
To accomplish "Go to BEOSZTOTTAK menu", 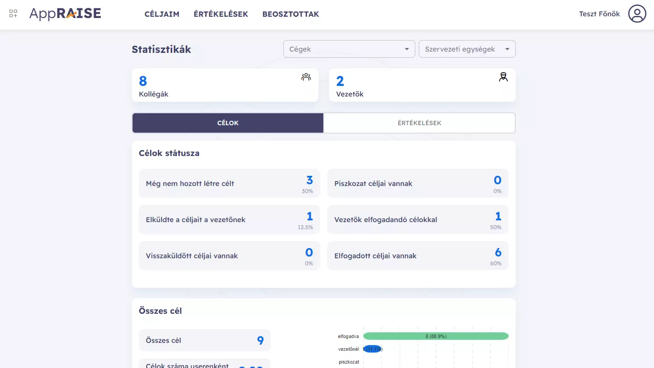I will pos(291,14).
